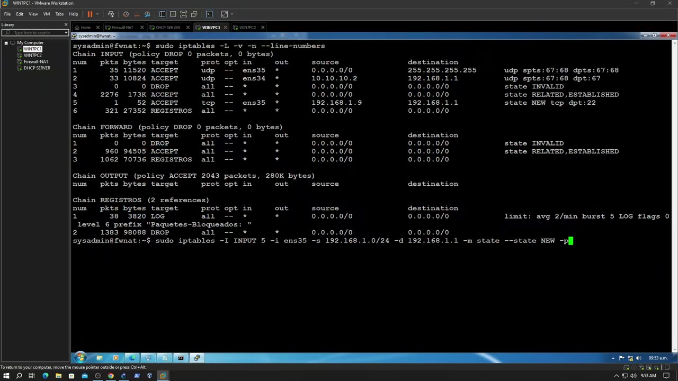Enter full screen mode icon
This screenshot has width=678, height=381.
tap(183, 14)
